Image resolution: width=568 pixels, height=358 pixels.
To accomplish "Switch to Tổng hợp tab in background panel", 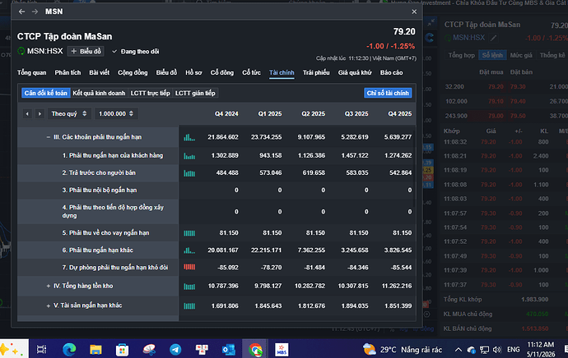I will click(x=461, y=55).
